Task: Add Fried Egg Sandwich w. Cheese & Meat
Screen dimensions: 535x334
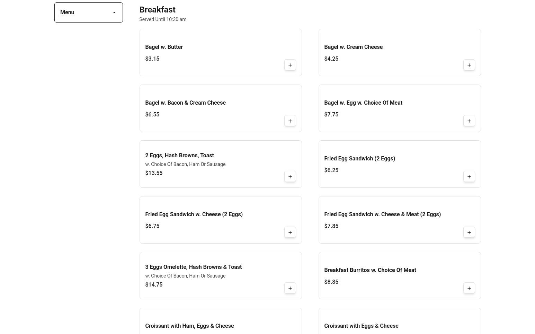Action: 469,232
